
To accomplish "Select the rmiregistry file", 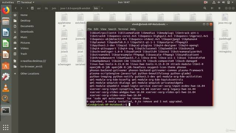I will click(x=225, y=47).
